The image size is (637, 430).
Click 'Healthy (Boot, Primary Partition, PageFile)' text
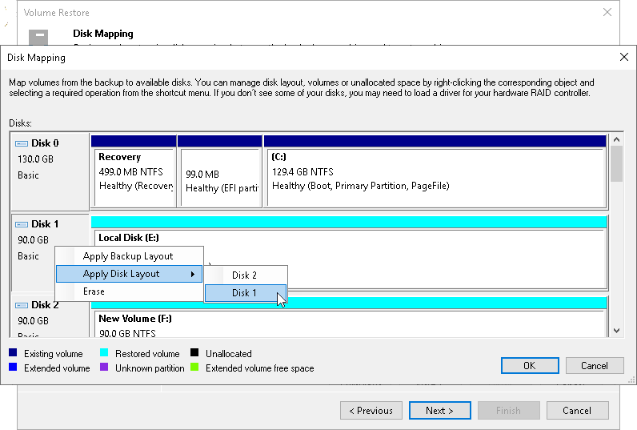point(361,186)
